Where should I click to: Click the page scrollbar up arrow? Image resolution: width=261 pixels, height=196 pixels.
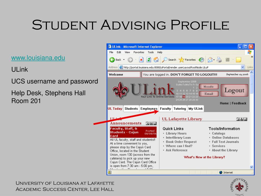pyautogui.click(x=252, y=72)
